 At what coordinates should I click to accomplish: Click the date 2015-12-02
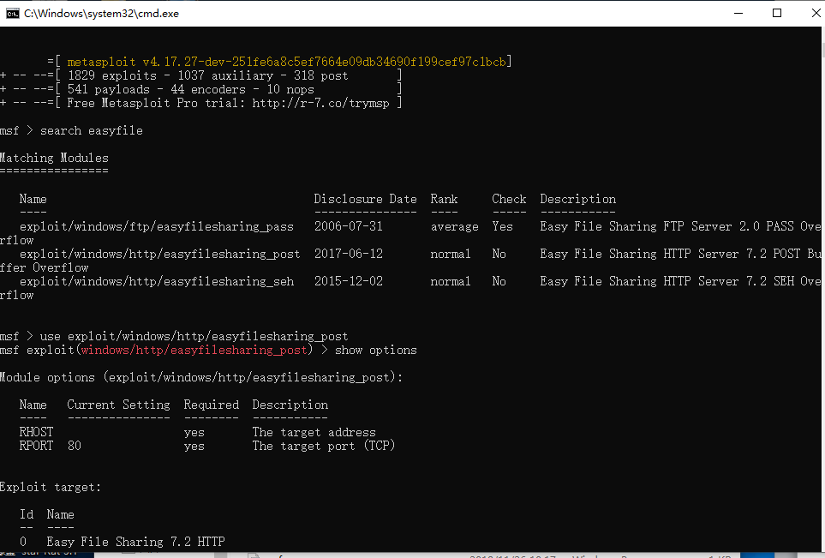(349, 281)
